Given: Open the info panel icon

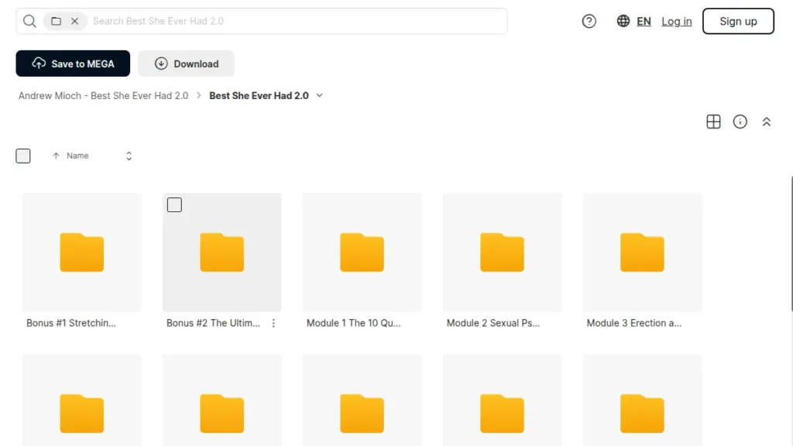Looking at the screenshot, I should point(740,122).
